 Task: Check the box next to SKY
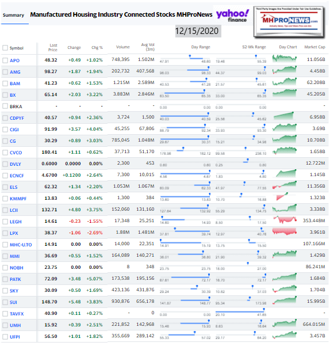tap(5, 291)
